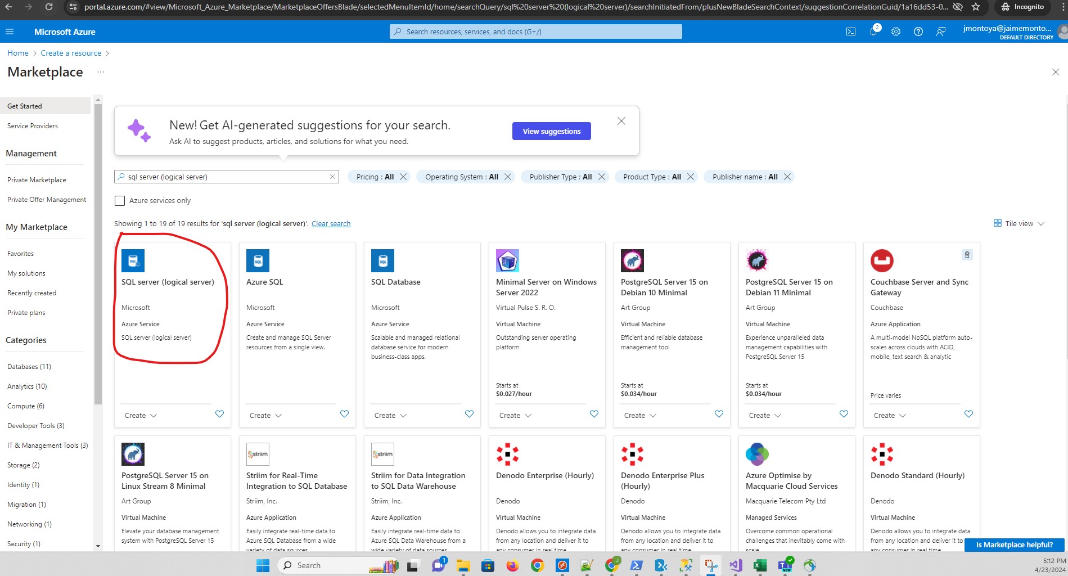Click Is Marketplace helpful? button
Image resolution: width=1068 pixels, height=576 pixels.
tap(1014, 544)
